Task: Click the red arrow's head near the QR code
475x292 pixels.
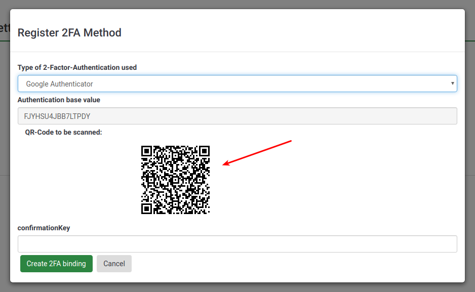Action: pyautogui.click(x=225, y=164)
